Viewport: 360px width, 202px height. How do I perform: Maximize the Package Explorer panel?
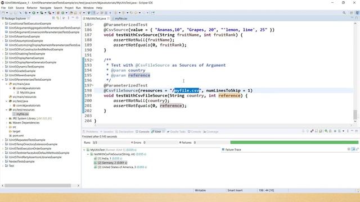(x=77, y=18)
